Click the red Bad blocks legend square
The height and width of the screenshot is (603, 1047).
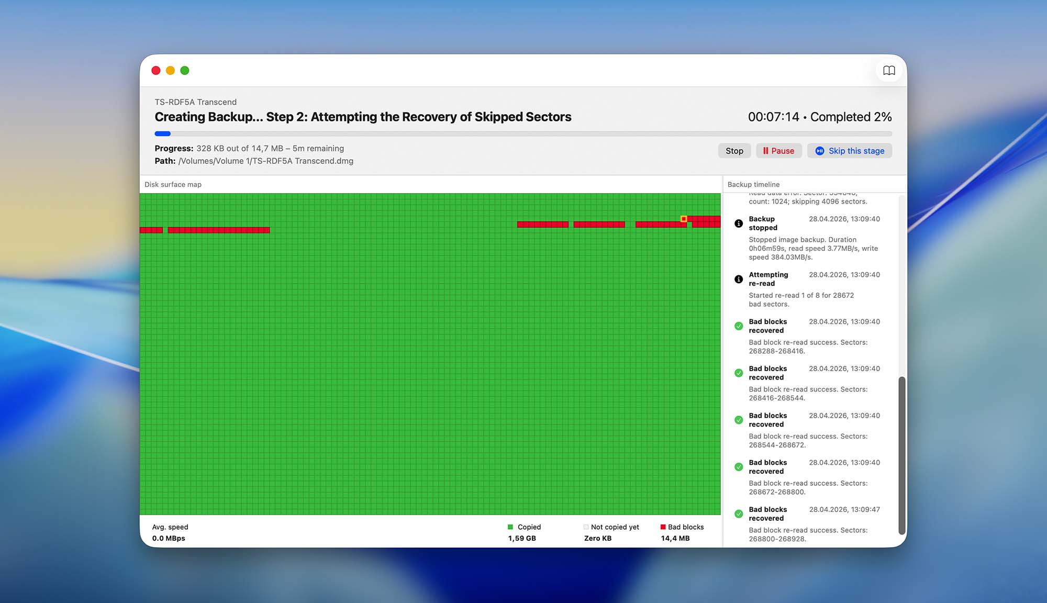663,527
